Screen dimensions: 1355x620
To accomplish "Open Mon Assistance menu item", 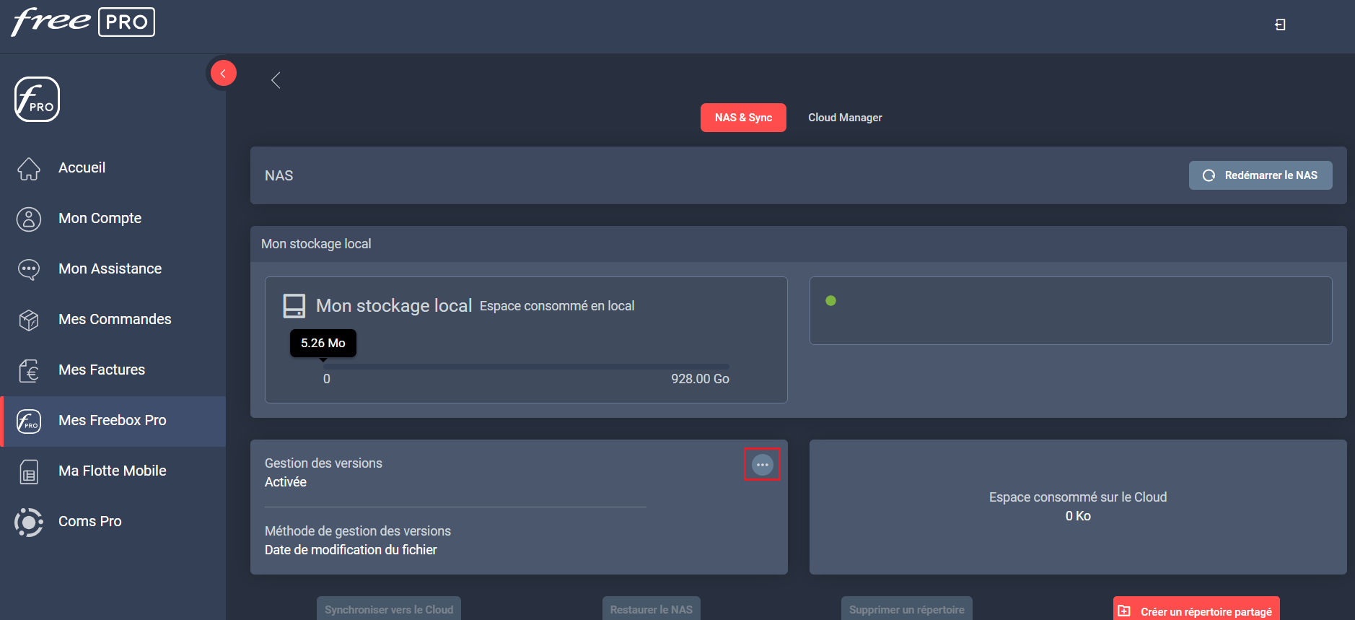I will pos(113,269).
